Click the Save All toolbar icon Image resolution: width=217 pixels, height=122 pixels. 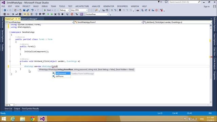point(28,10)
